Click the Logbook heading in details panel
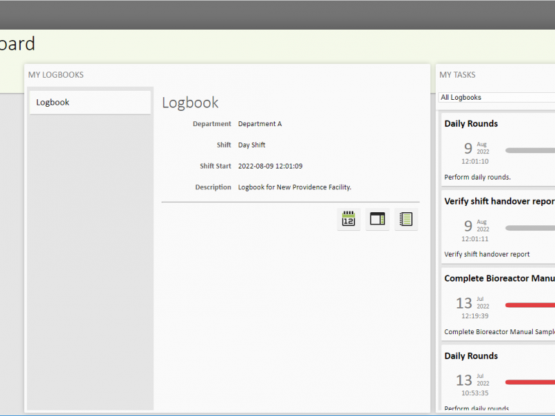The width and height of the screenshot is (555, 416). point(190,103)
